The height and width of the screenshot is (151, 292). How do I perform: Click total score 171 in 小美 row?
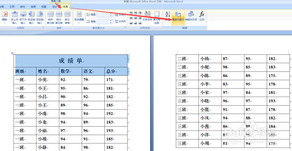(x=116, y=80)
